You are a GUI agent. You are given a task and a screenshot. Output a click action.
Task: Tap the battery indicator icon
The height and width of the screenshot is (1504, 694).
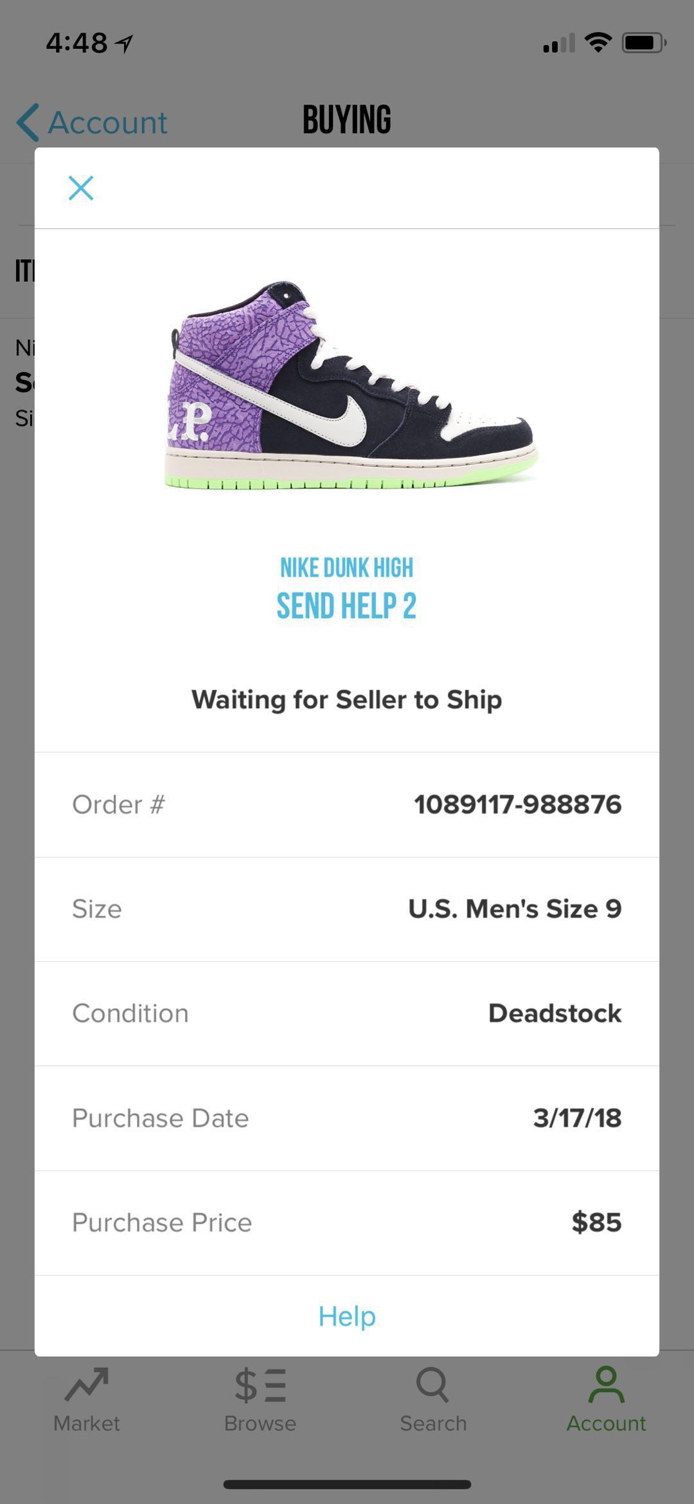[644, 43]
